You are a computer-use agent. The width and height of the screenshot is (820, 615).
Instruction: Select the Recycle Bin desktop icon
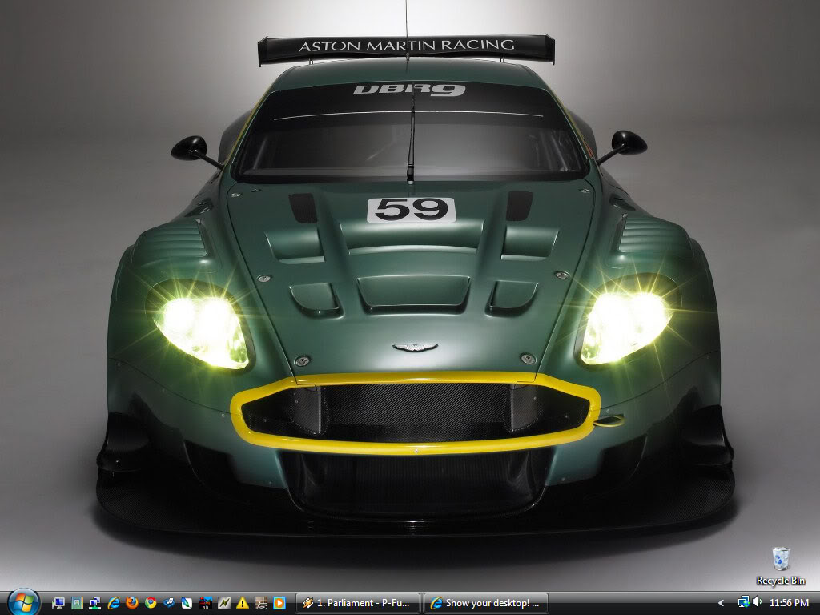[x=781, y=566]
